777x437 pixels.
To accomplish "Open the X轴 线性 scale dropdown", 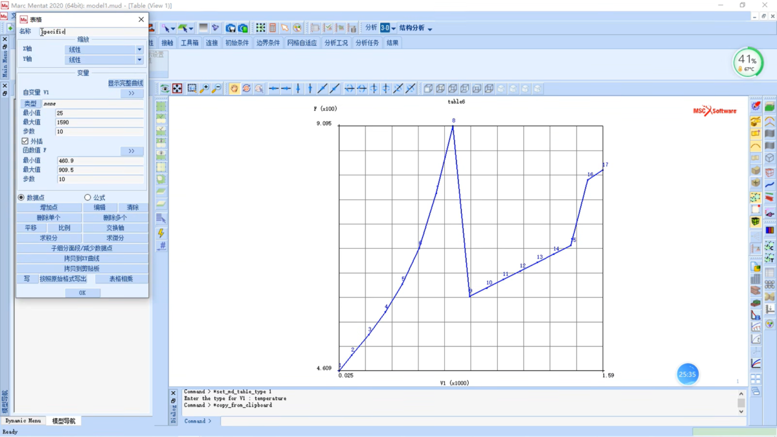I will (x=104, y=49).
